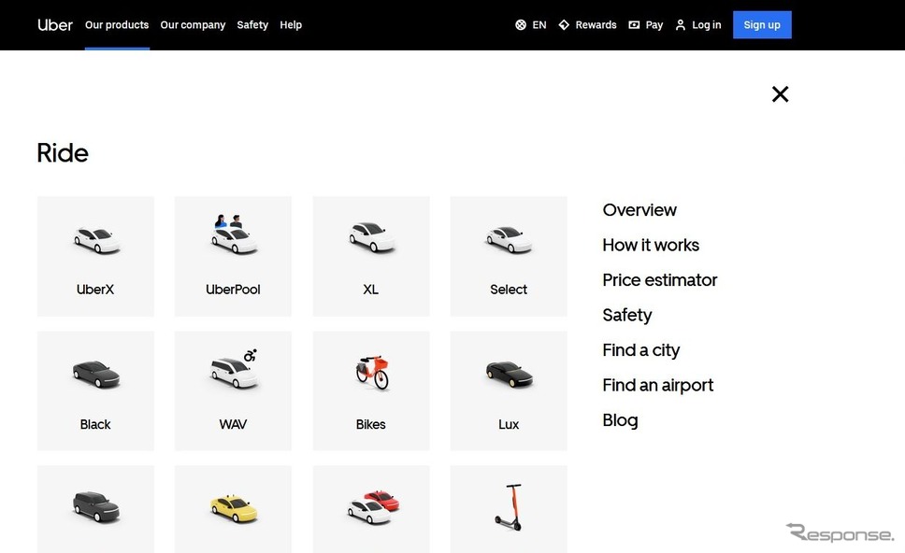Open the How it works link
Image resolution: width=905 pixels, height=553 pixels.
click(651, 245)
